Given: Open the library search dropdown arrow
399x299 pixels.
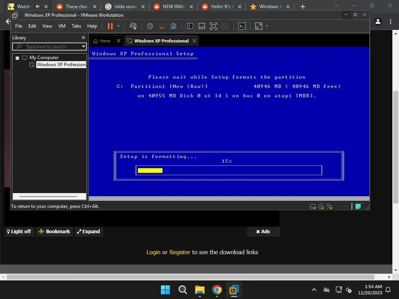Looking at the screenshot, I should click(83, 47).
